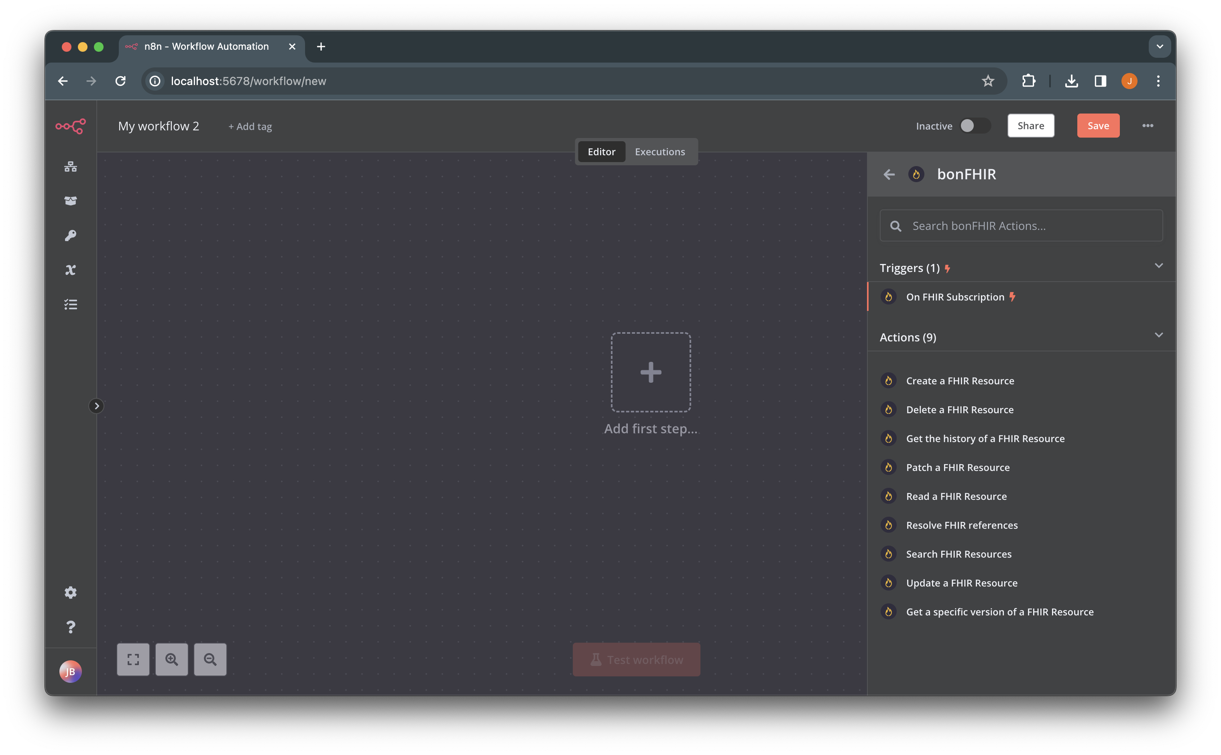Save the workflow
Screen dimensions: 1221x755
[1098, 126]
